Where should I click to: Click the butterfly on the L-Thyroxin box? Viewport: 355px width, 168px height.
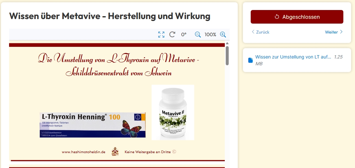tap(131, 128)
